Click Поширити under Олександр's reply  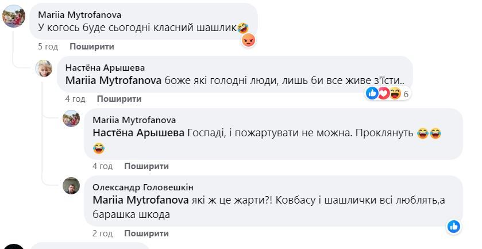point(146,233)
